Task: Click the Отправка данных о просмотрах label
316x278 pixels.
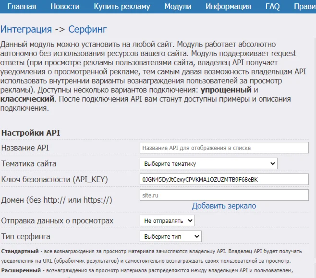Action: point(58,220)
